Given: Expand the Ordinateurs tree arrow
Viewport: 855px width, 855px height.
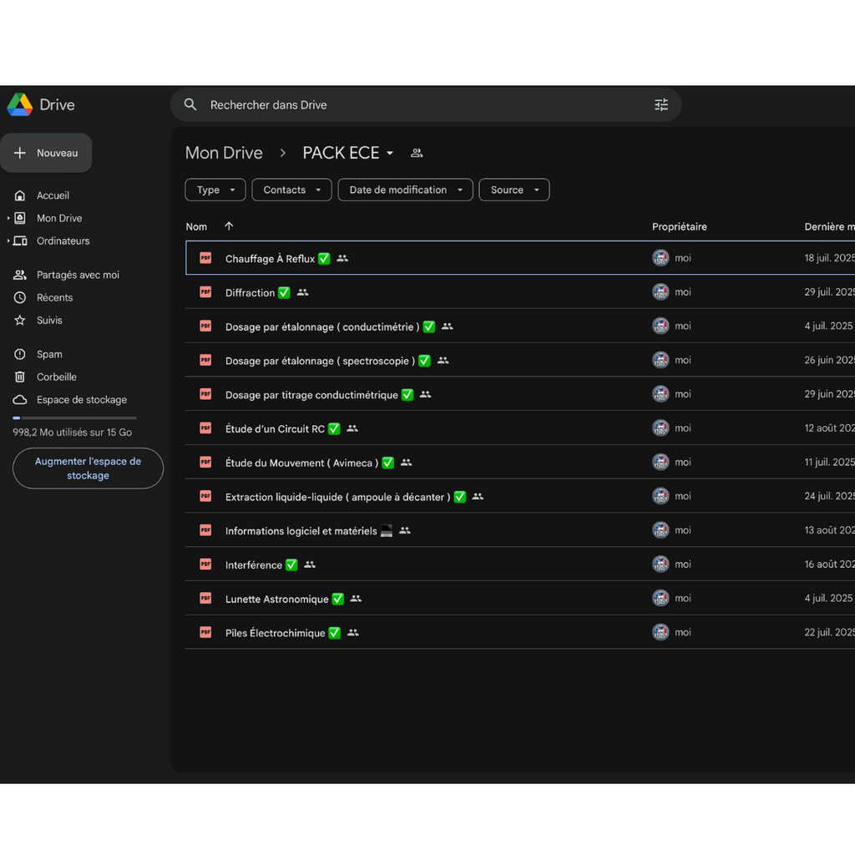Looking at the screenshot, I should (x=8, y=240).
